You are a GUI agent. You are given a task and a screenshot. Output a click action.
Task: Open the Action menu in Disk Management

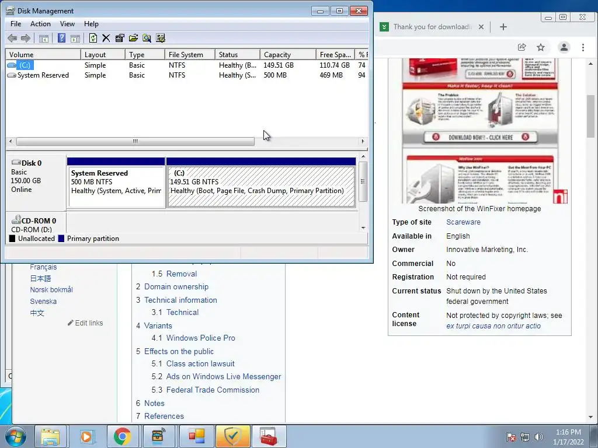point(40,23)
